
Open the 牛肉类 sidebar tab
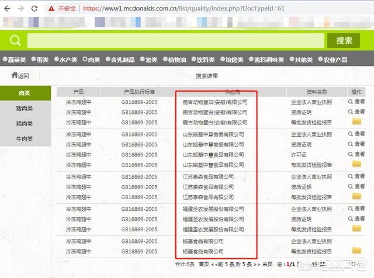click(25, 139)
